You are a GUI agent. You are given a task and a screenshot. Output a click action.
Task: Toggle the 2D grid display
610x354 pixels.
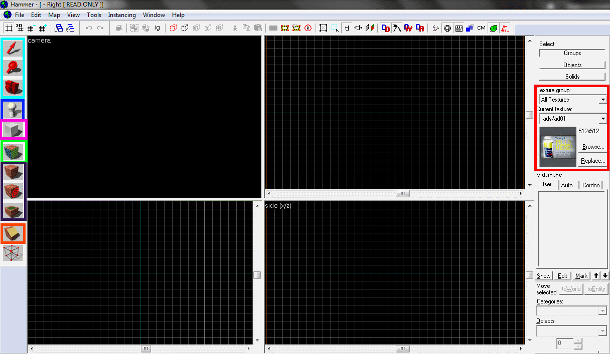[x=9, y=28]
